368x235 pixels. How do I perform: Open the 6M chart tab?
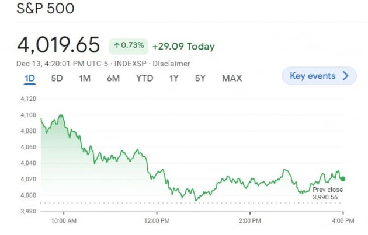coord(113,78)
